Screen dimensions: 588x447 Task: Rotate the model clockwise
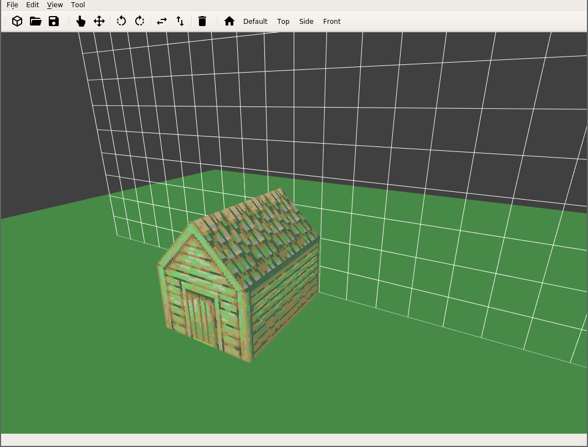tap(140, 21)
